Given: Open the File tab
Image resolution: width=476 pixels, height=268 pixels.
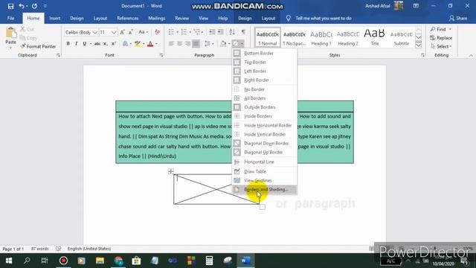Looking at the screenshot, I should tap(10, 18).
